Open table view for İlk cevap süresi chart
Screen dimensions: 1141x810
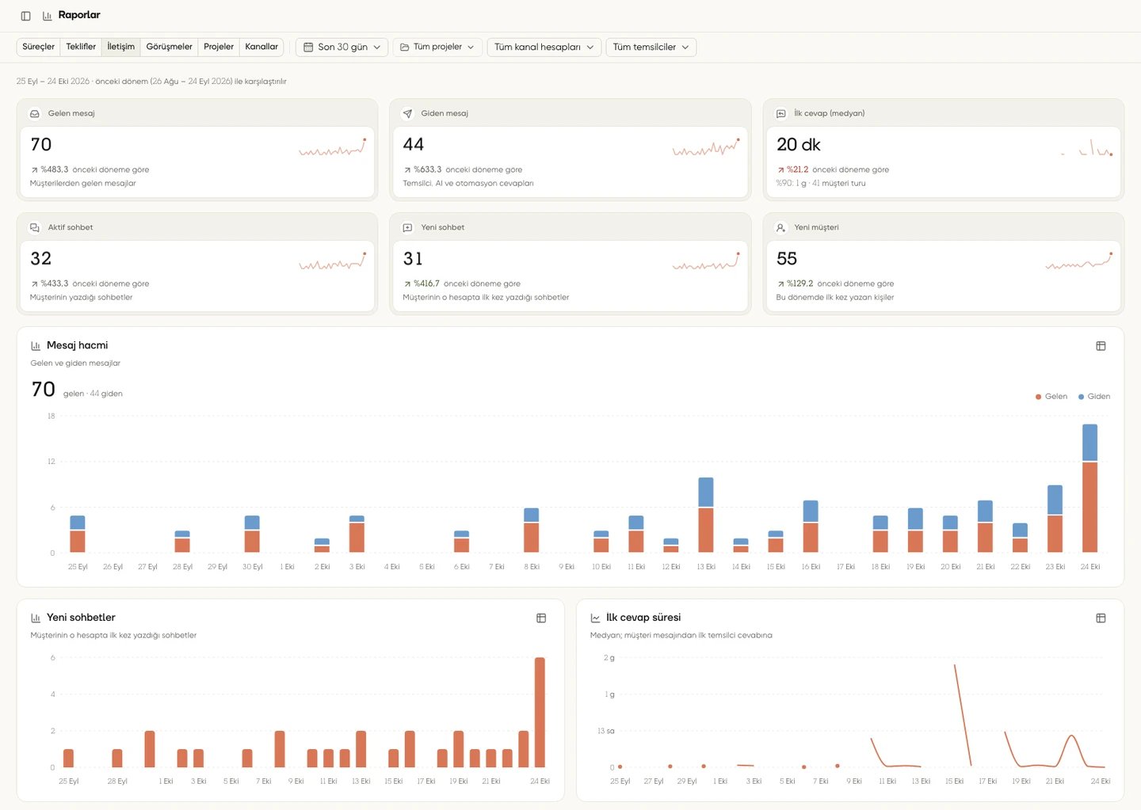click(x=1101, y=618)
